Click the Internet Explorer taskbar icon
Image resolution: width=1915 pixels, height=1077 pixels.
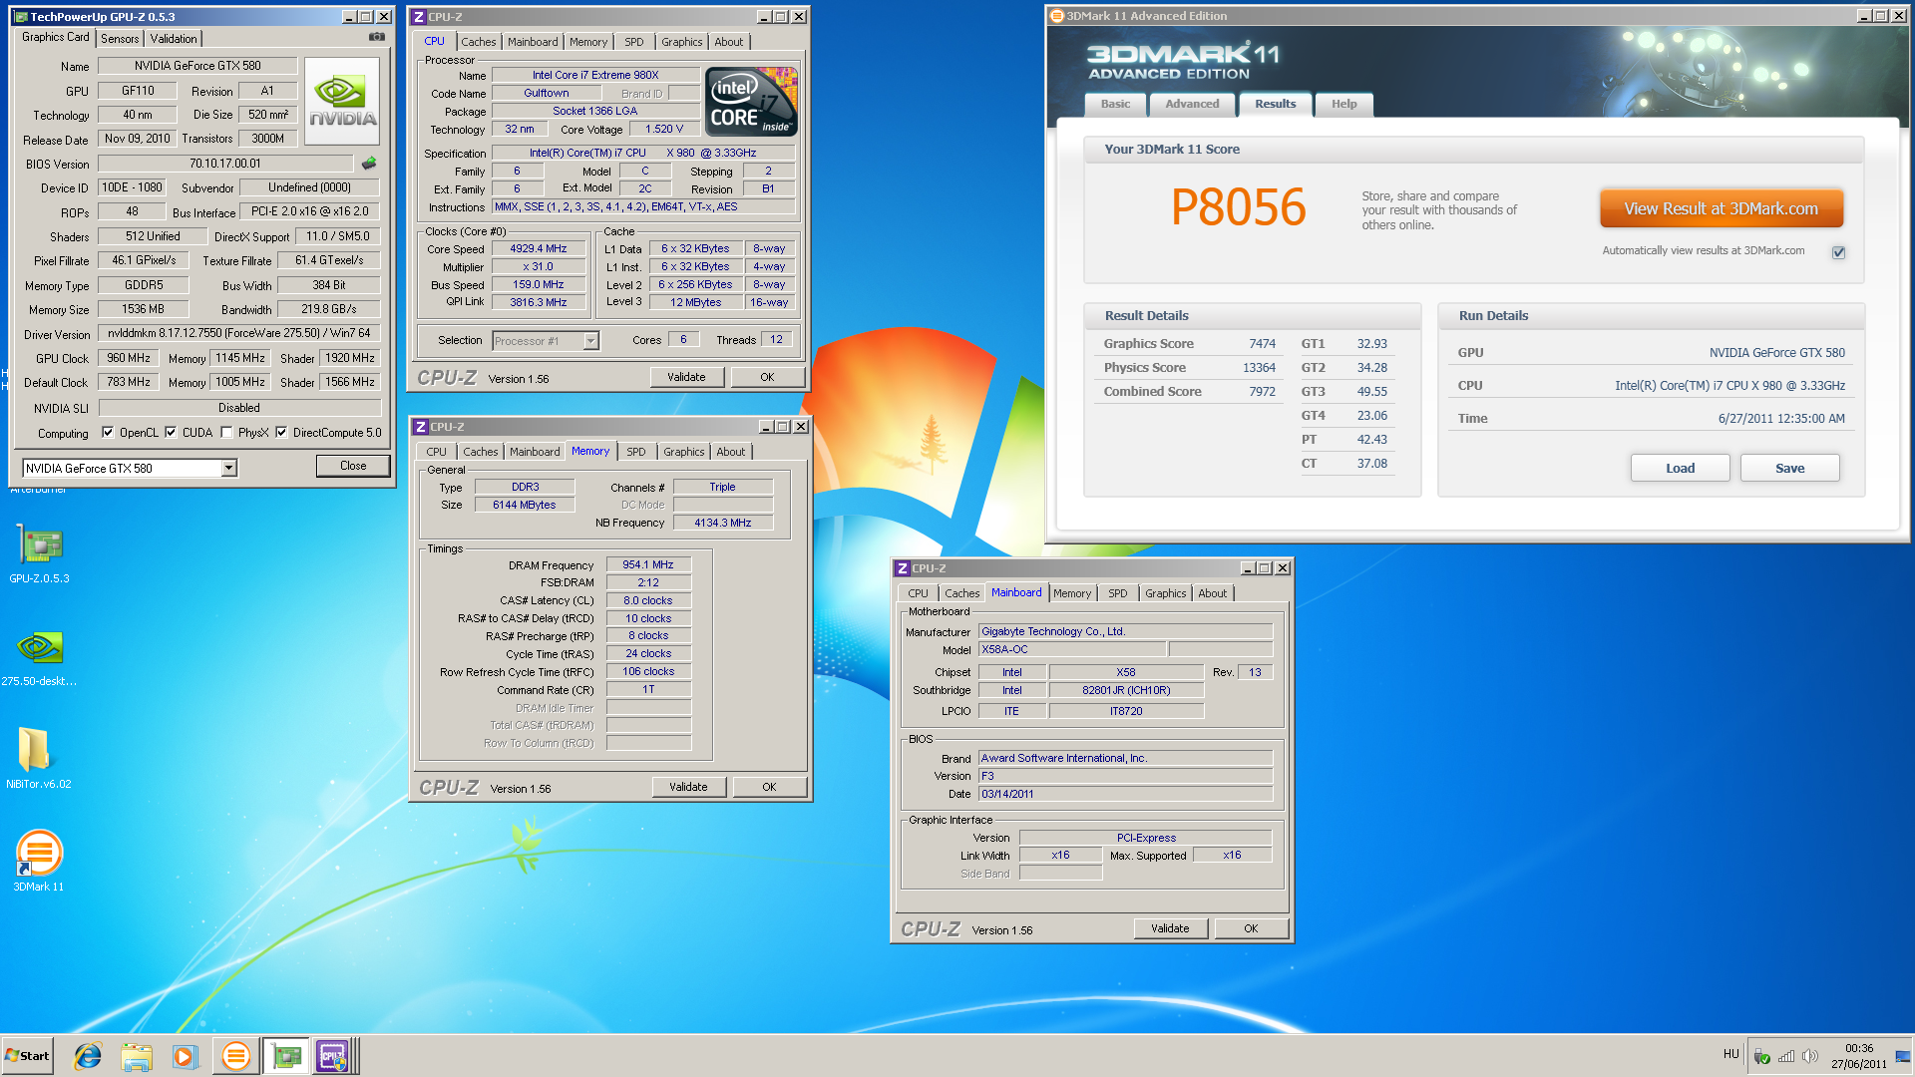(88, 1056)
